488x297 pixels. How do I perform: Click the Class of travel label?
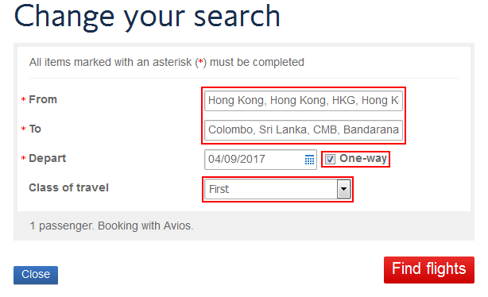69,187
